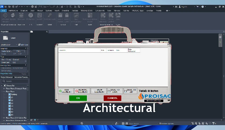
Task: Toggle the Exclude Options checkbox
Action: pyautogui.click(x=160, y=123)
